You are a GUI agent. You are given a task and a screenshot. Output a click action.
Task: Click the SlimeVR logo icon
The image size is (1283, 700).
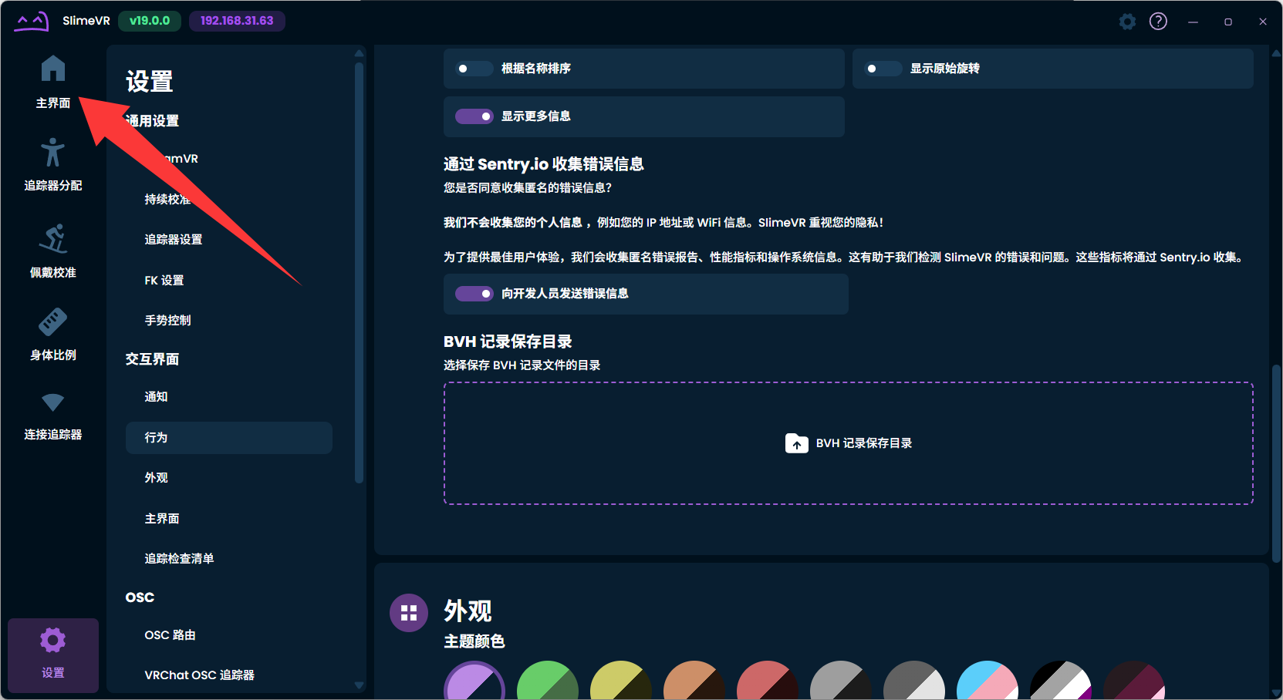32,21
